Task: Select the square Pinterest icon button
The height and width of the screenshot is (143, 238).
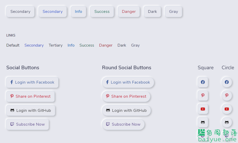Action: (x=203, y=95)
